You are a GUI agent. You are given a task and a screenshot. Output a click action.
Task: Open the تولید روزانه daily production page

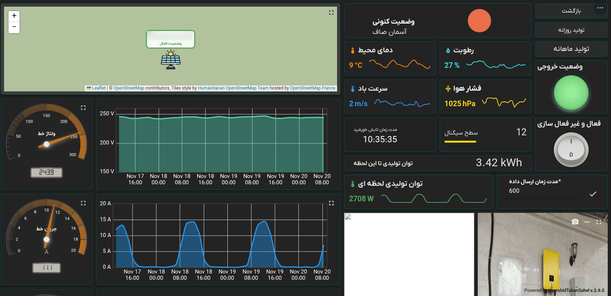(x=571, y=30)
